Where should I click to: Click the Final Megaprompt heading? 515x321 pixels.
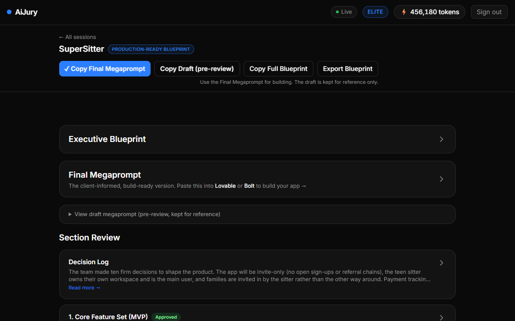[x=105, y=175]
